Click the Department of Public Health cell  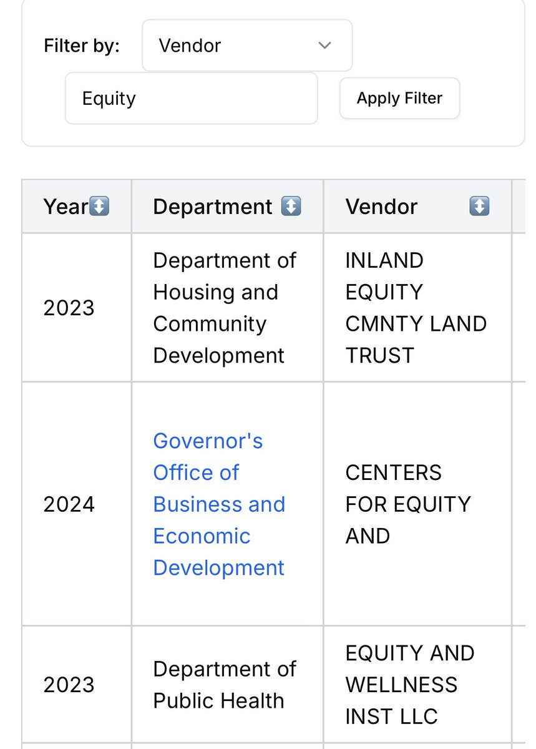point(227,684)
